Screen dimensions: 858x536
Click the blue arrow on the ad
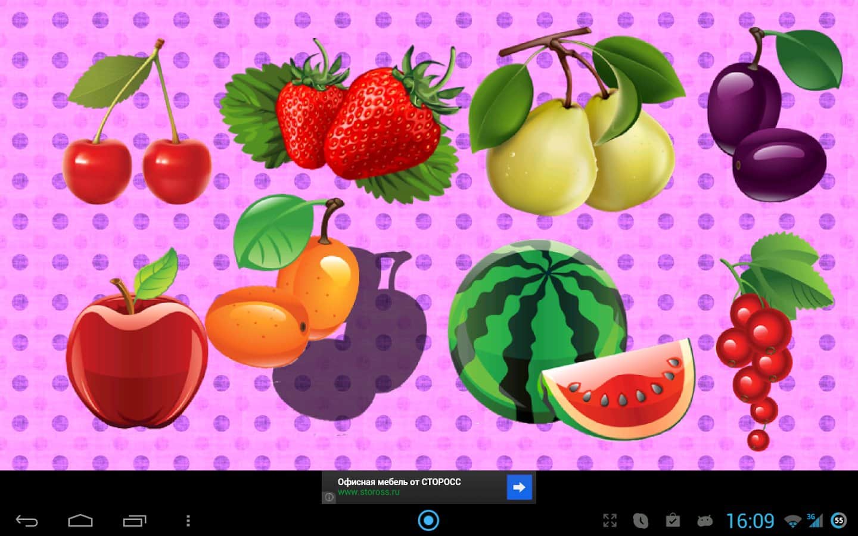click(x=518, y=487)
